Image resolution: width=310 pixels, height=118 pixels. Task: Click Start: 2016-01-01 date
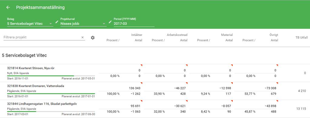click(x=18, y=96)
